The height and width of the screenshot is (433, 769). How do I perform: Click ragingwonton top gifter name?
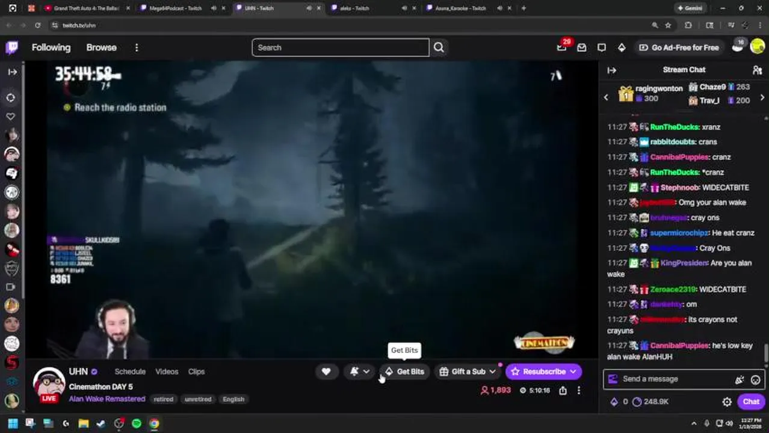[x=659, y=88]
